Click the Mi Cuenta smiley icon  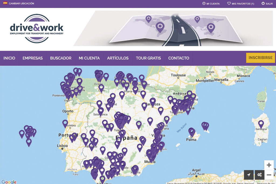click(204, 3)
